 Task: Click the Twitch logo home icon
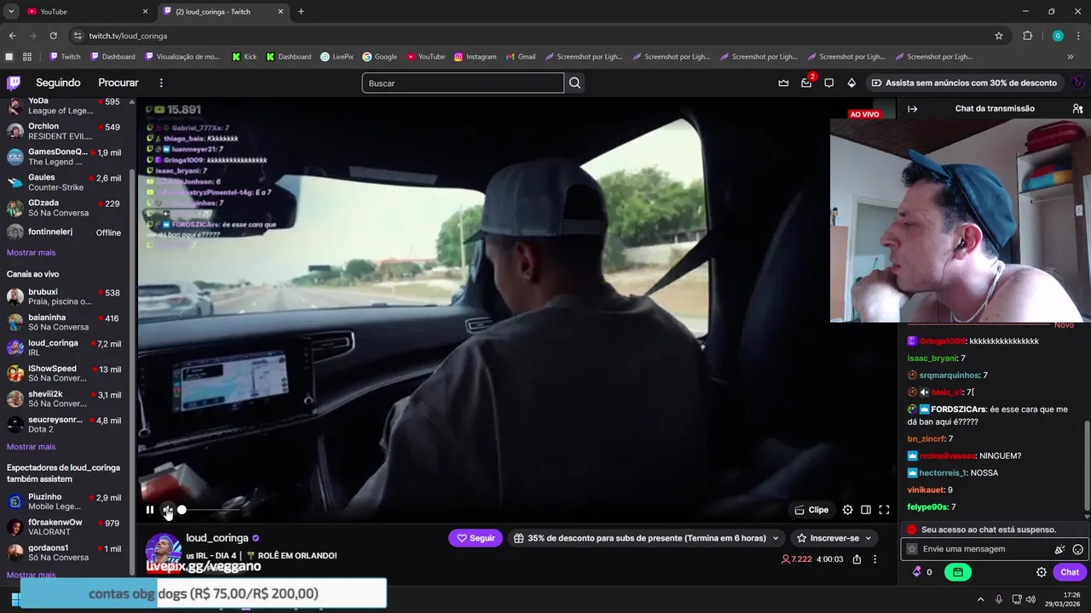coord(14,83)
